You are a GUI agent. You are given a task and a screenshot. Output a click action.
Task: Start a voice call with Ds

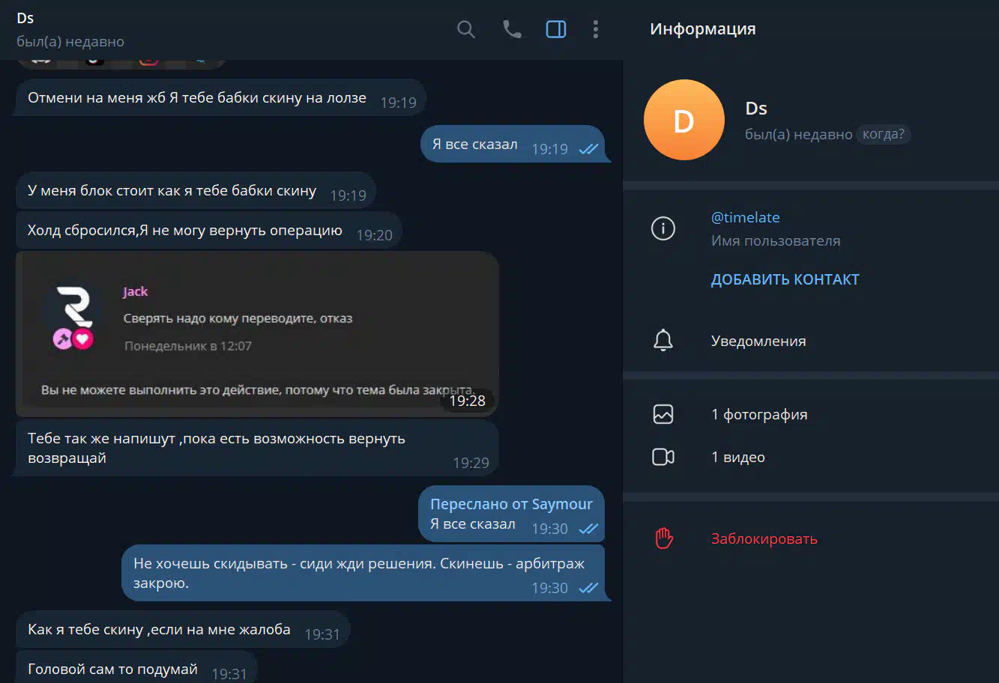[x=512, y=30]
